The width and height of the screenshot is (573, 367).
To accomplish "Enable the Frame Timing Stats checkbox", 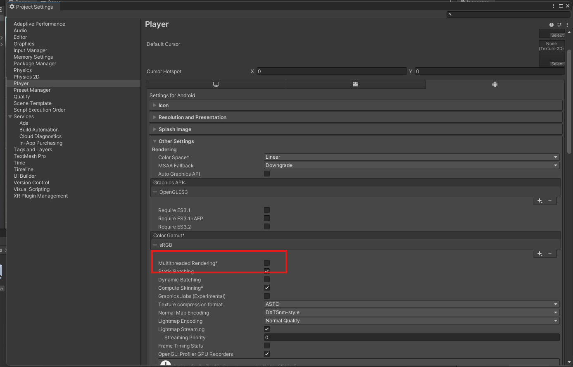I will tap(267, 346).
